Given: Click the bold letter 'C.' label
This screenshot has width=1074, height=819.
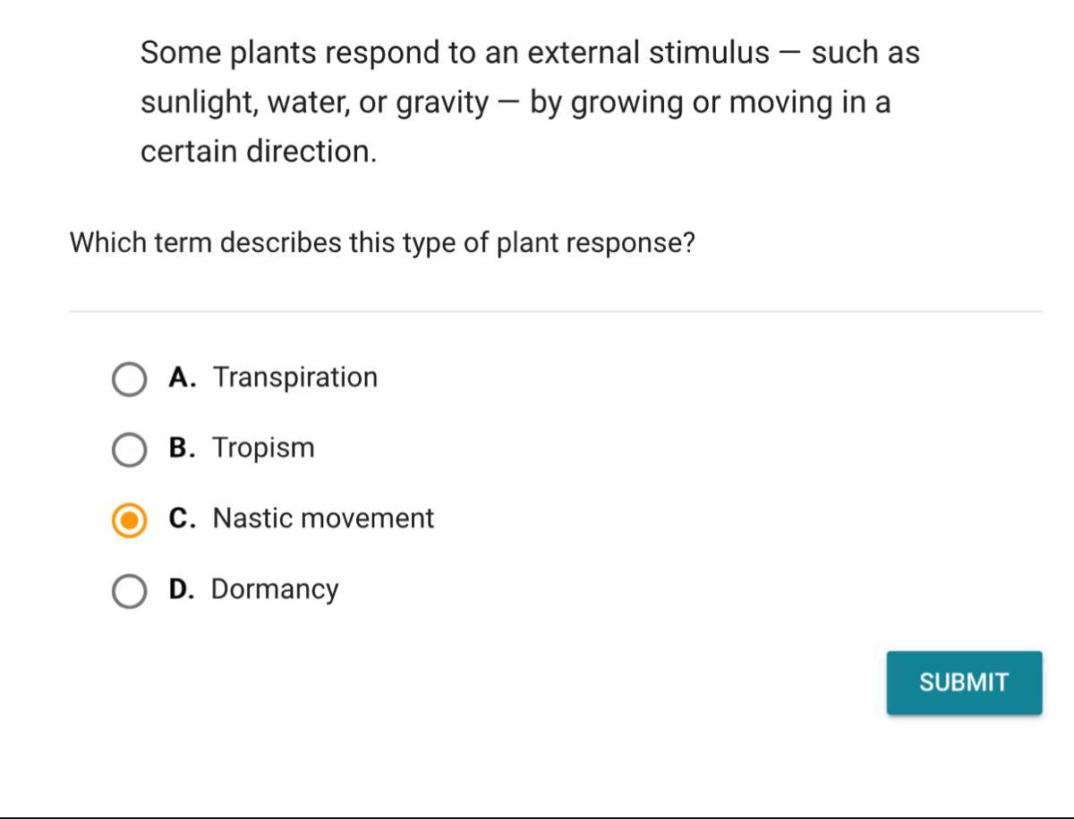Looking at the screenshot, I should [x=183, y=519].
